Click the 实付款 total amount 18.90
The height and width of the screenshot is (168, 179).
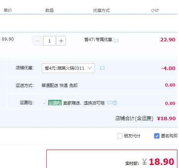(161, 162)
